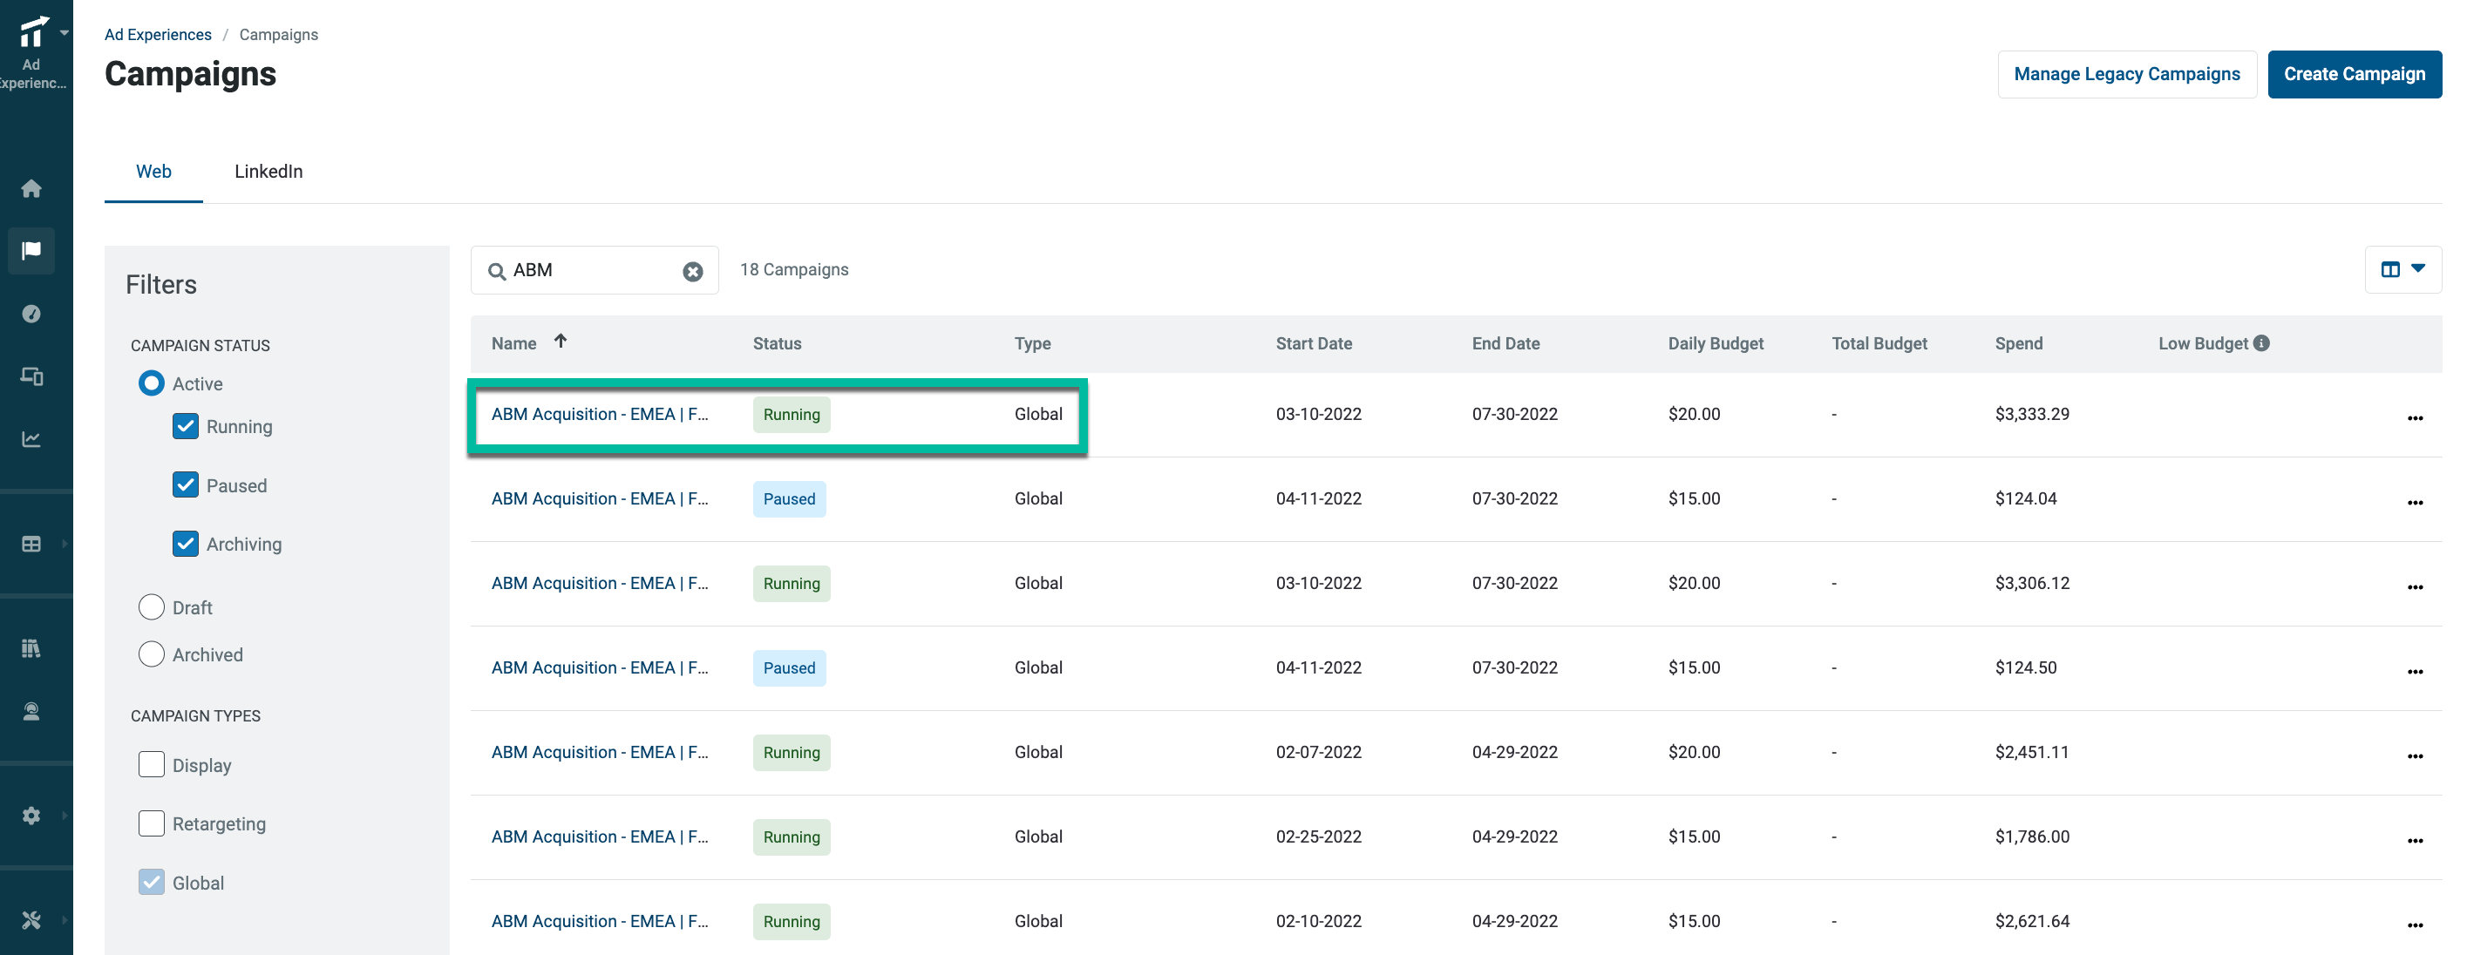Go to the Home sidebar icon
Screen dimensions: 2467x955
pos(31,188)
